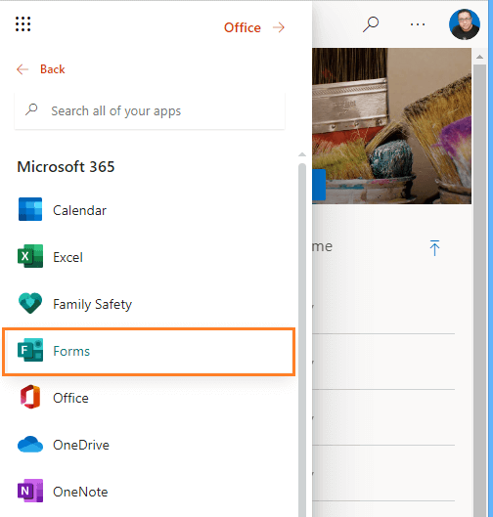This screenshot has width=493, height=517.
Task: Open Family Safety heart icon
Action: [x=30, y=303]
